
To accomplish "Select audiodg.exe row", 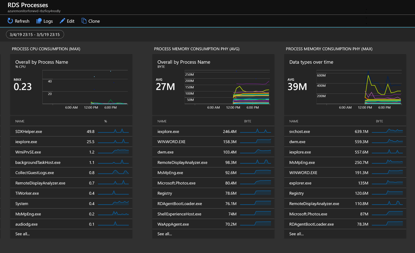I will [x=71, y=224].
